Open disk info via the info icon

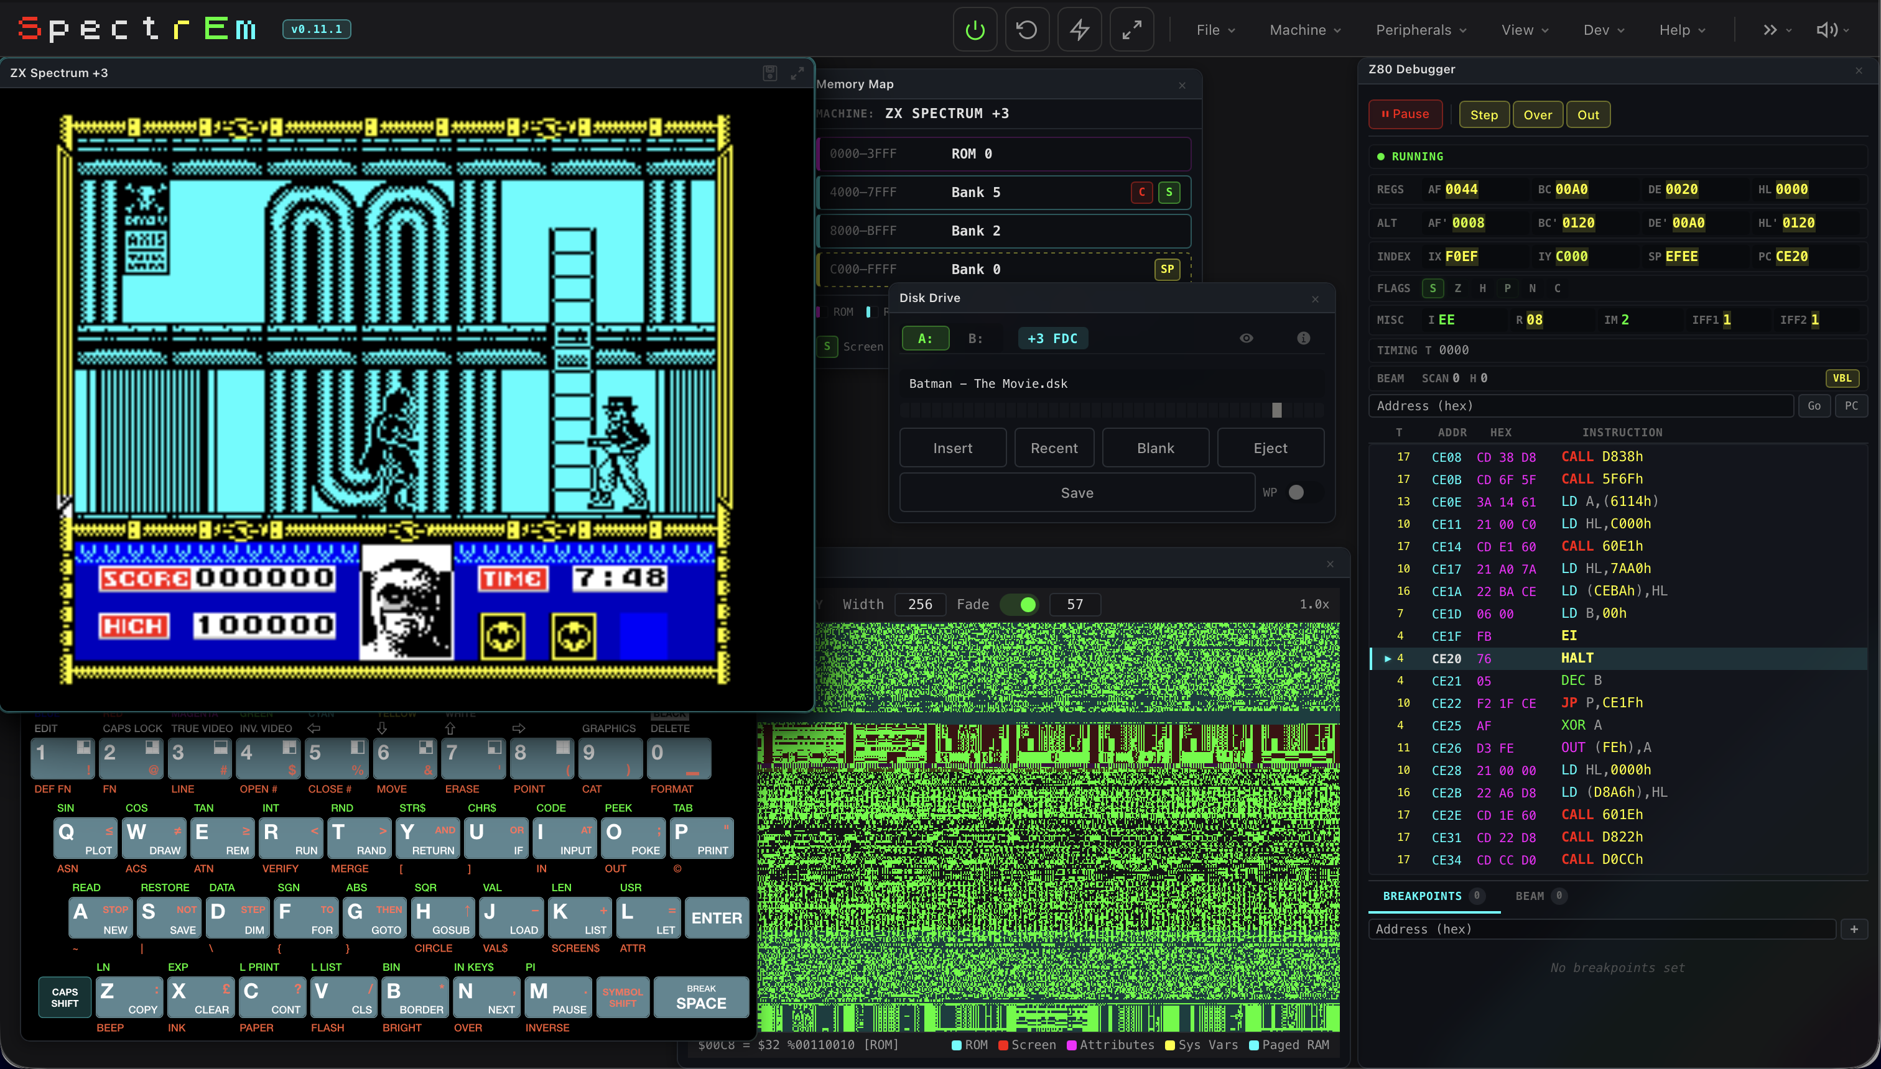pos(1304,337)
